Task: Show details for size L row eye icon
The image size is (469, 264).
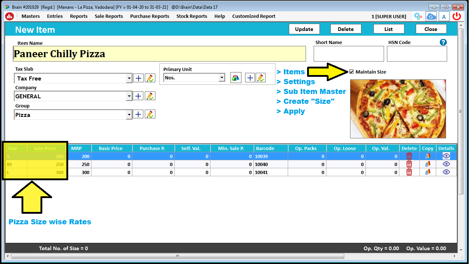Action: coord(446,172)
